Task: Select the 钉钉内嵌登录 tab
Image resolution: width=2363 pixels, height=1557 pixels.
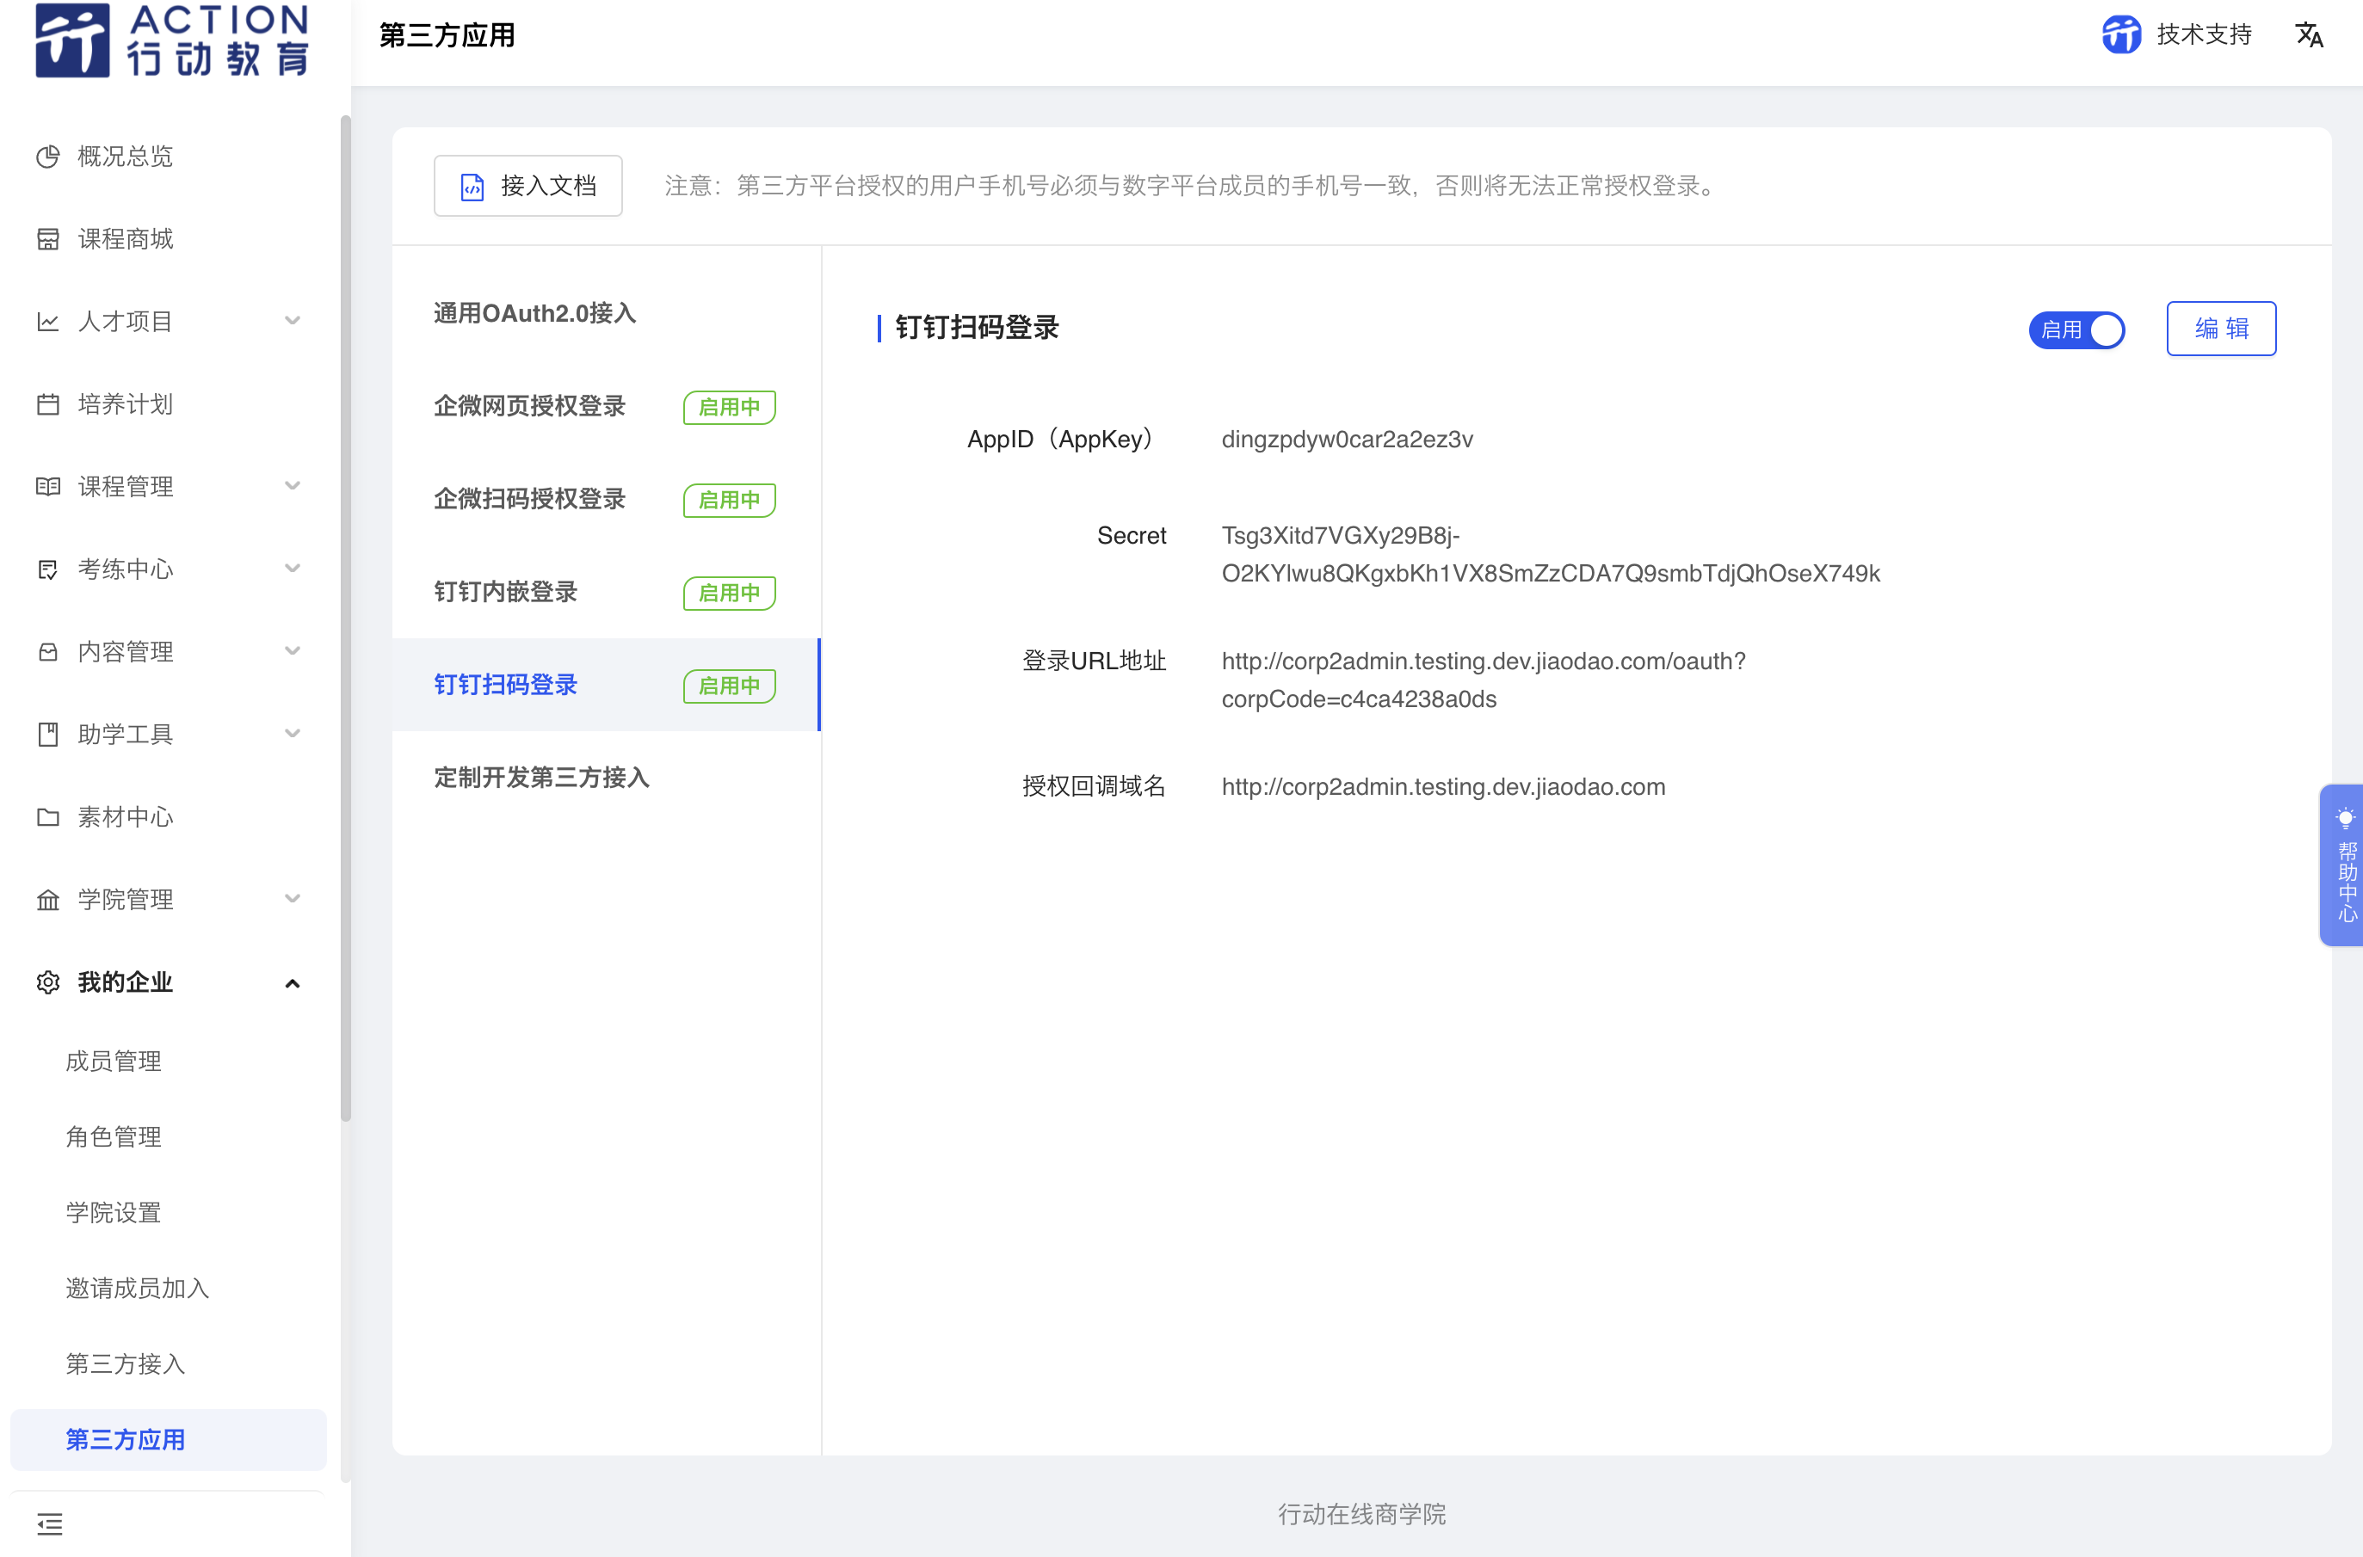Action: [x=607, y=592]
